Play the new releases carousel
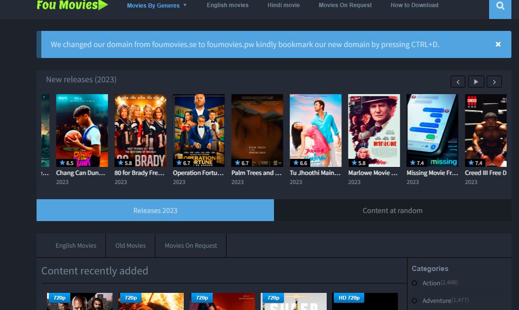The height and width of the screenshot is (310, 519). tap(476, 82)
